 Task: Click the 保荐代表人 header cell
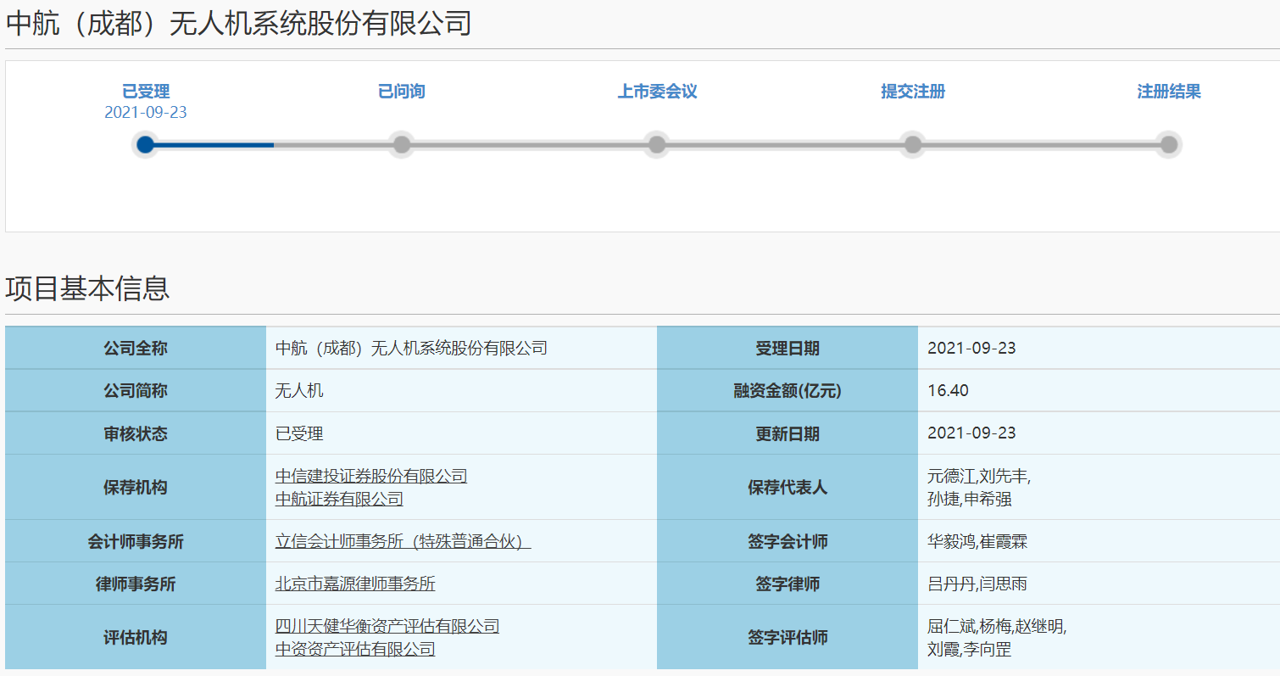[x=787, y=487]
